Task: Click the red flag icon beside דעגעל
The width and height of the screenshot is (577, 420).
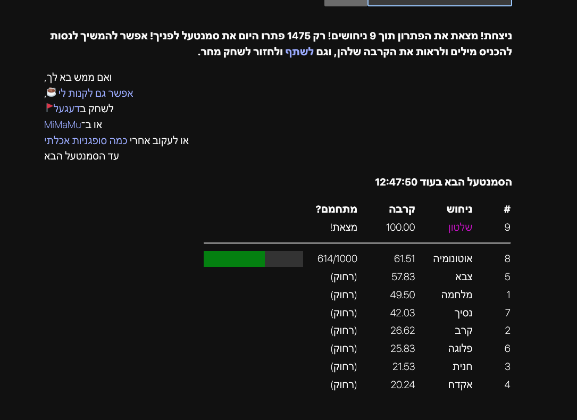Action: 49,108
